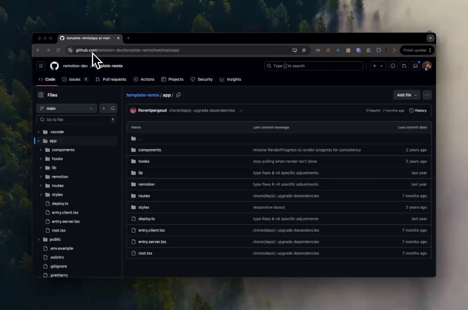This screenshot has height=310, width=468.
Task: Click the template-remix breadcrumb link
Action: click(142, 95)
